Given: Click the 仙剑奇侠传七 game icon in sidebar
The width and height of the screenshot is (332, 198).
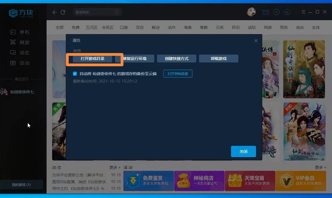Looking at the screenshot, I should 4,92.
